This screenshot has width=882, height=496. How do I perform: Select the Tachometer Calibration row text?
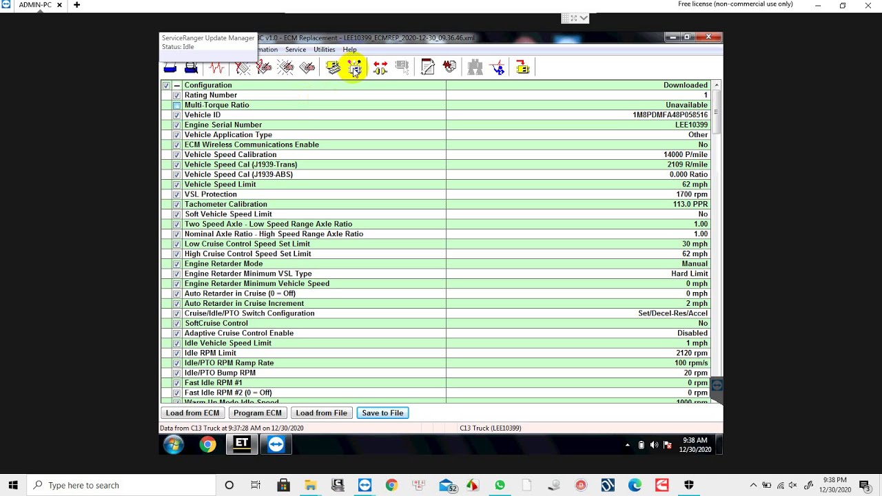(x=225, y=205)
